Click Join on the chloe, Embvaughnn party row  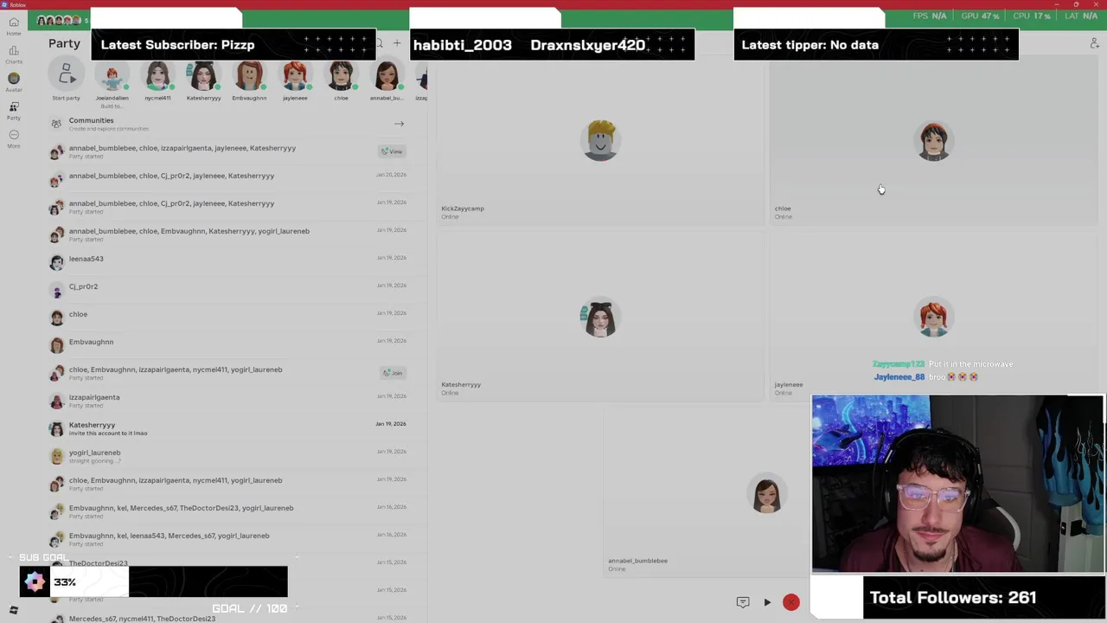(392, 373)
